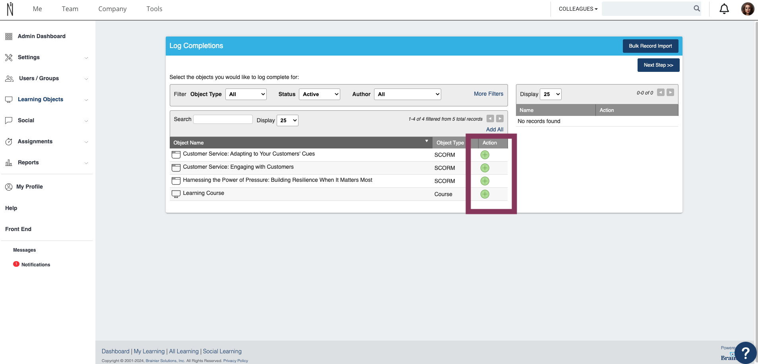758x364 pixels.
Task: Add the Learning Course object
Action: [485, 194]
